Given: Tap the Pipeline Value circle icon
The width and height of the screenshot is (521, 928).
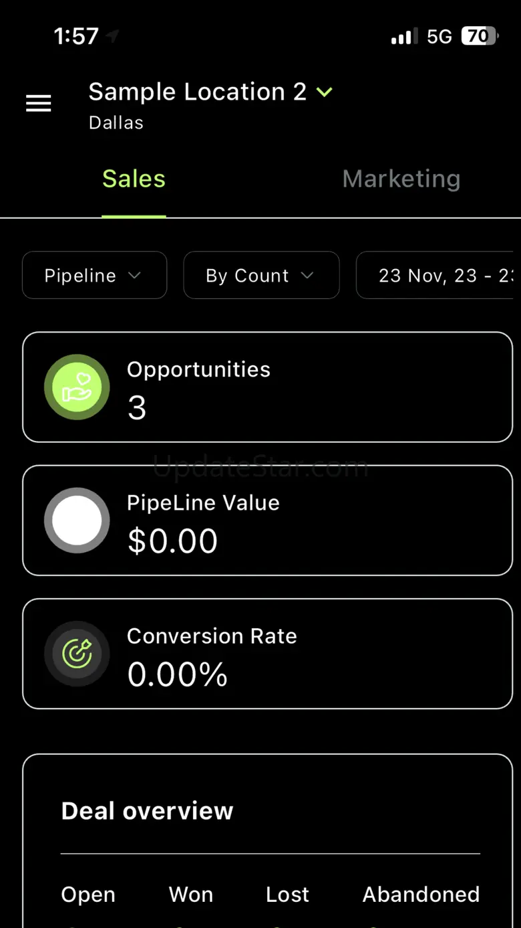Looking at the screenshot, I should 77,521.
